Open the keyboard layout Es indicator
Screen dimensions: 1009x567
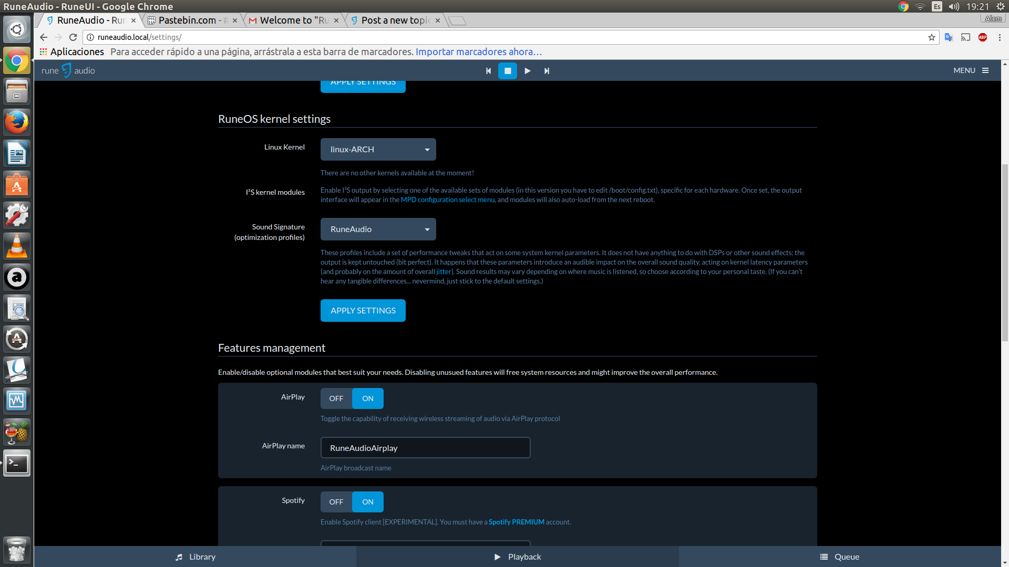[937, 6]
